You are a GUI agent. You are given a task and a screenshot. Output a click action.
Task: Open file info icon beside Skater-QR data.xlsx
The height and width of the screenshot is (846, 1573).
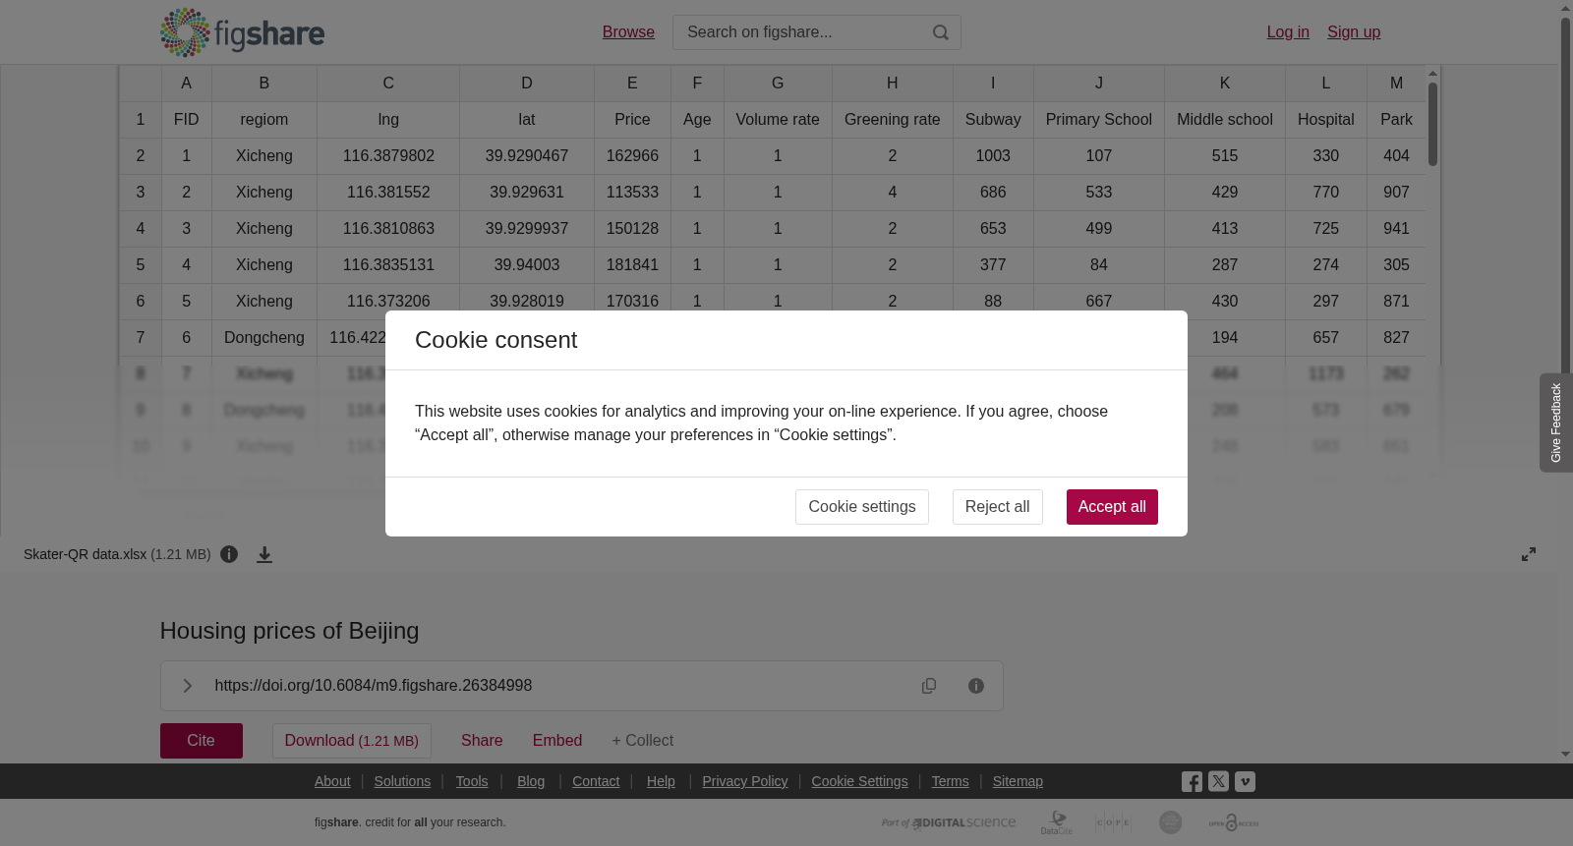coord(229,554)
